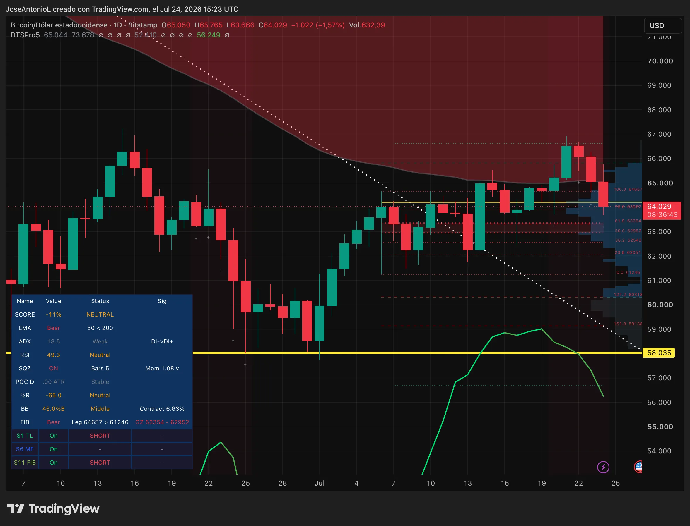Click the US flag event icon

[638, 467]
